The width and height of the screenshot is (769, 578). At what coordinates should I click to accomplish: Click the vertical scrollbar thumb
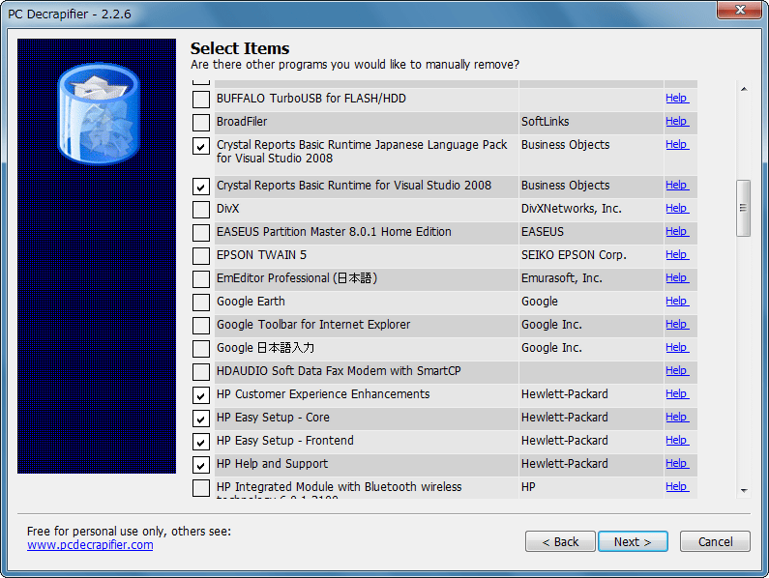(744, 209)
